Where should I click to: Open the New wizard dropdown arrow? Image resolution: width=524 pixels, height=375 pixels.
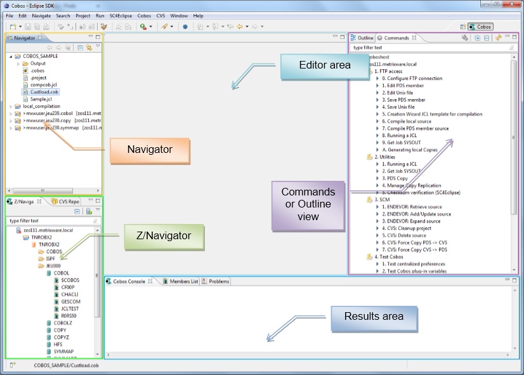[20, 27]
